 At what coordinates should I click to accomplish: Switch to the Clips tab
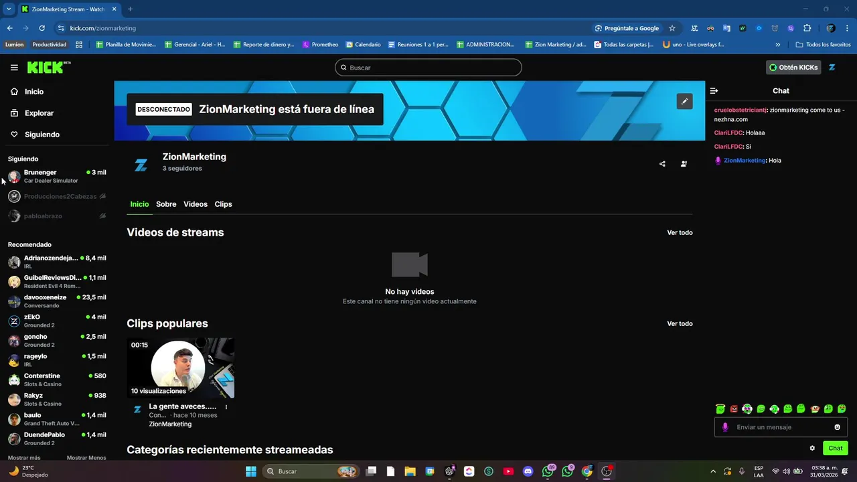tap(223, 204)
